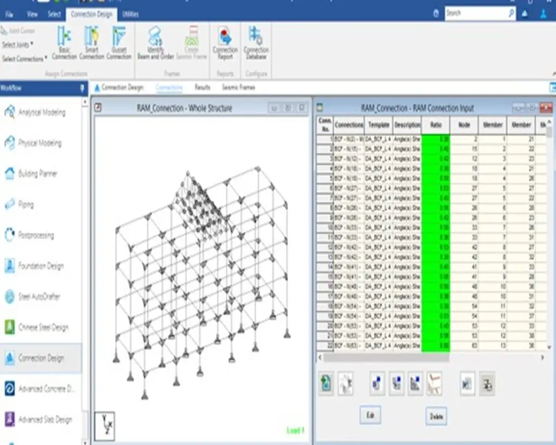The height and width of the screenshot is (445, 556).
Task: Select the Basic Connection tool
Action: click(x=64, y=43)
